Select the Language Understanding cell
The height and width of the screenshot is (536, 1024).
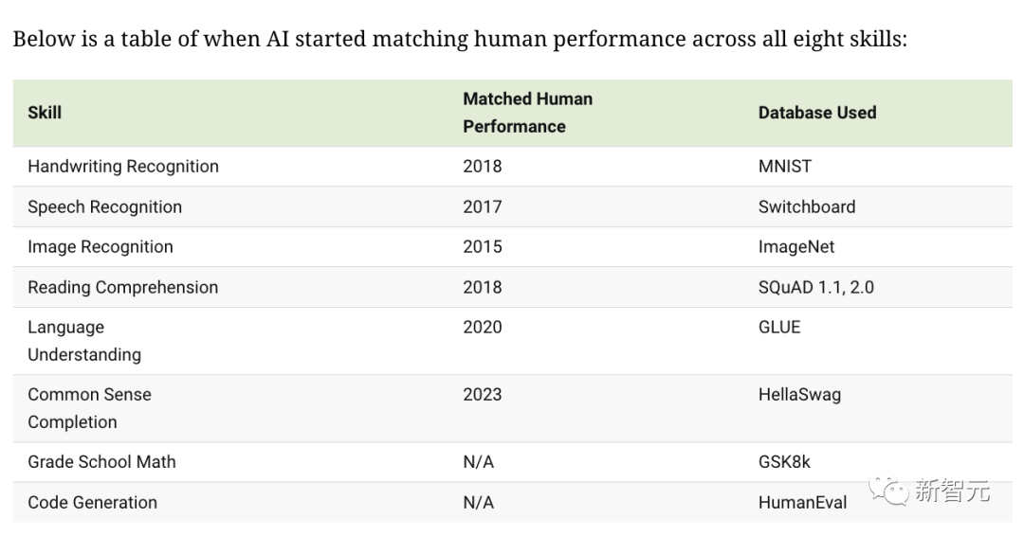(83, 341)
